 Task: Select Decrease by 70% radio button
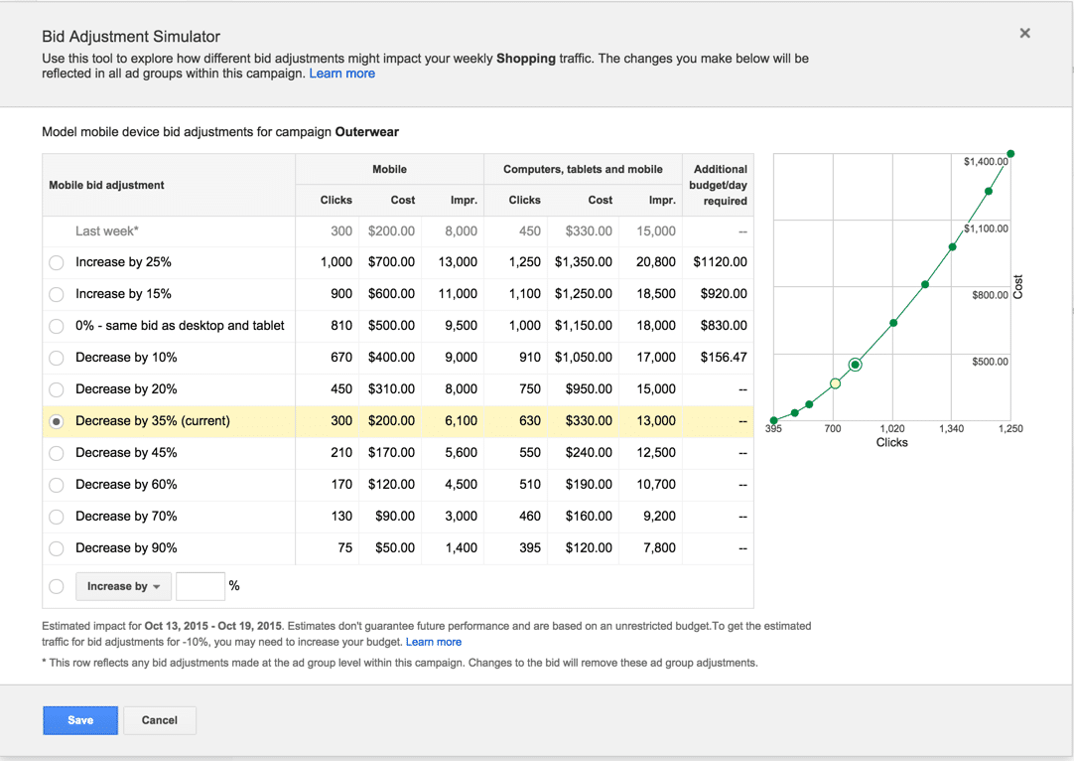click(57, 517)
